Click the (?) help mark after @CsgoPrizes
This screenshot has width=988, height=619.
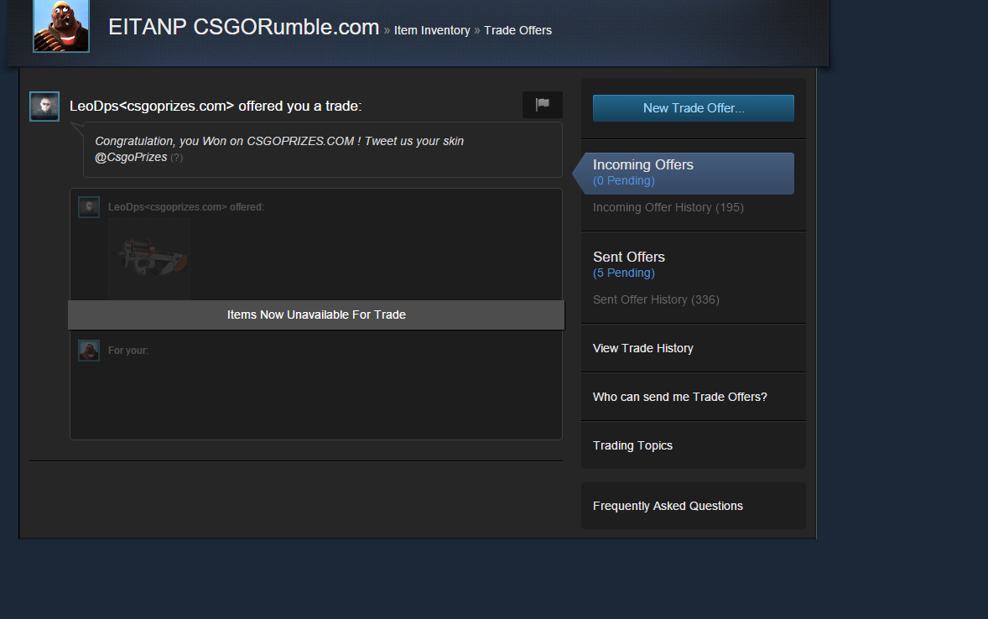click(176, 158)
